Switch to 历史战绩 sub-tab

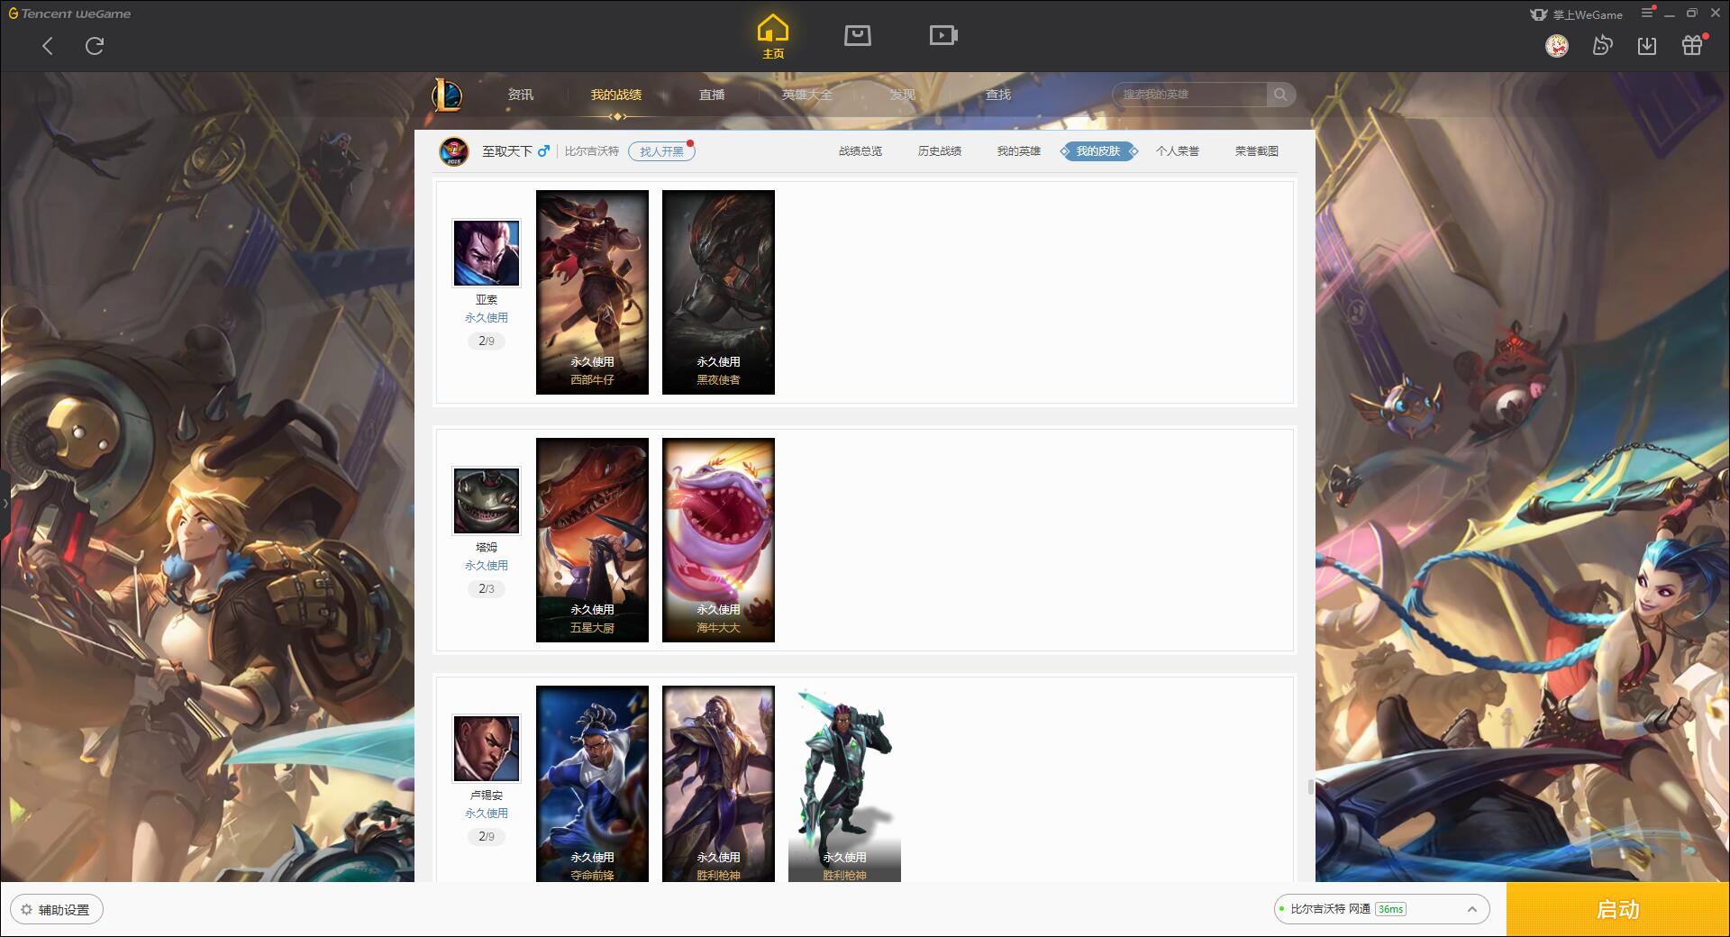click(940, 151)
